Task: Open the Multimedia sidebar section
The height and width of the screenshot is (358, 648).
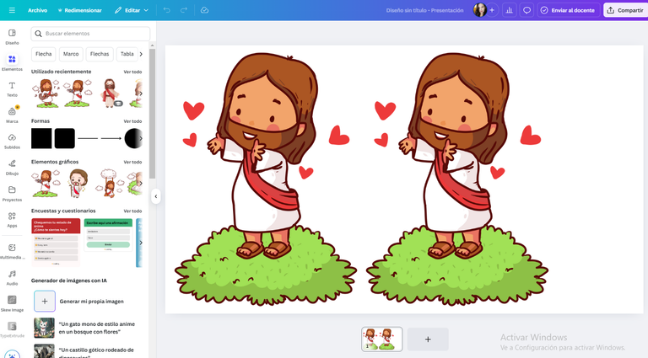Action: click(x=12, y=251)
